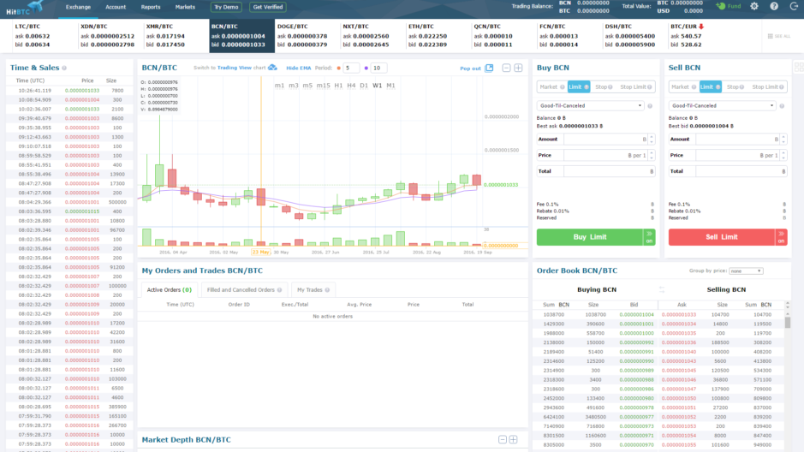Click Sell Amount stepper arrows

tap(783, 140)
